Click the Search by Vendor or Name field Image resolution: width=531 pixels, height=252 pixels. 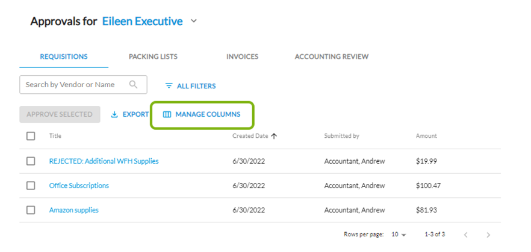[72, 85]
